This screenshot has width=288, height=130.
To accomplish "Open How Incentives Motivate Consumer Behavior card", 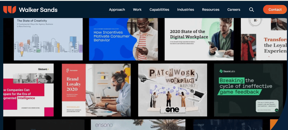I will 123,39.
